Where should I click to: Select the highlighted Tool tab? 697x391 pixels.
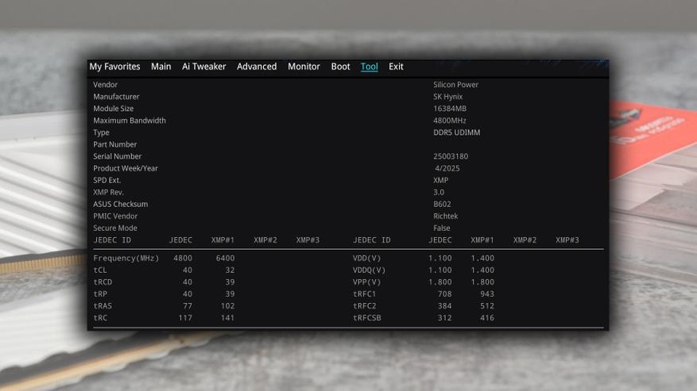[x=370, y=67]
